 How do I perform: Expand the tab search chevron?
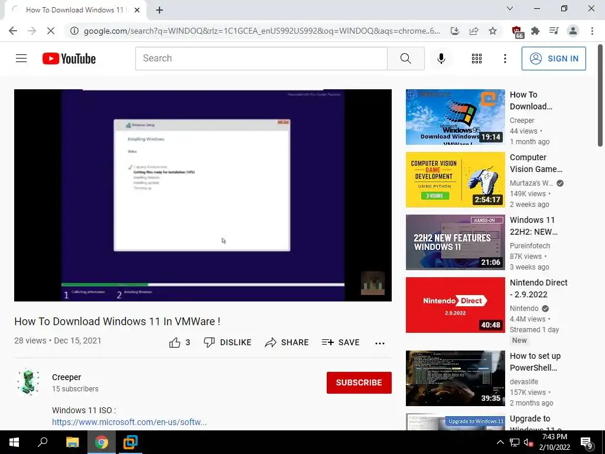tap(510, 8)
